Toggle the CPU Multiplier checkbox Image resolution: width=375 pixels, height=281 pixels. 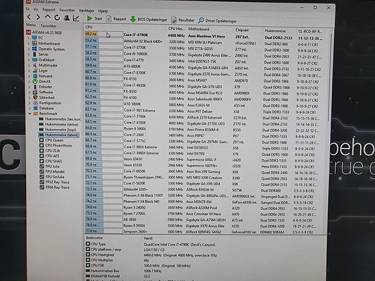88,260
